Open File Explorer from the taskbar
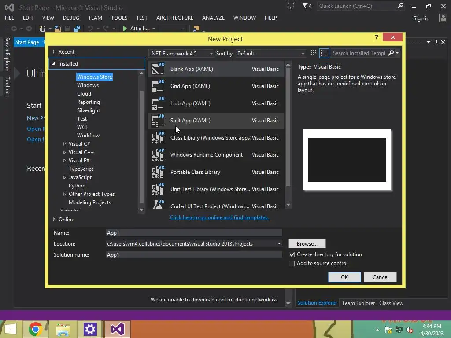This screenshot has width=451, height=338. tap(63, 329)
